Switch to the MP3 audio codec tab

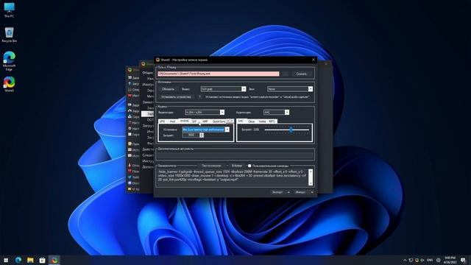tap(272, 121)
